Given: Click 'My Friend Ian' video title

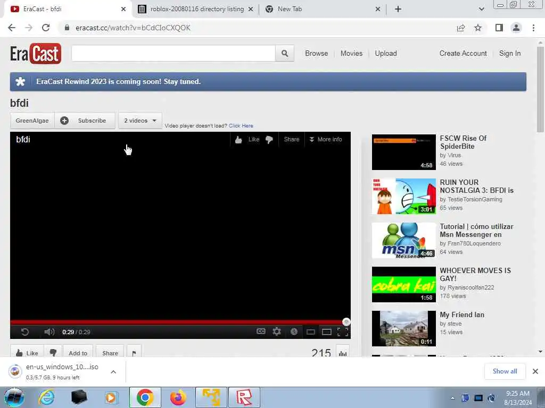Looking at the screenshot, I should (462, 314).
